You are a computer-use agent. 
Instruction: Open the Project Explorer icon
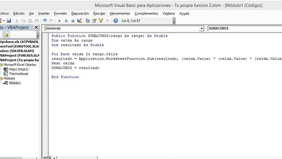pyautogui.click(x=88, y=21)
